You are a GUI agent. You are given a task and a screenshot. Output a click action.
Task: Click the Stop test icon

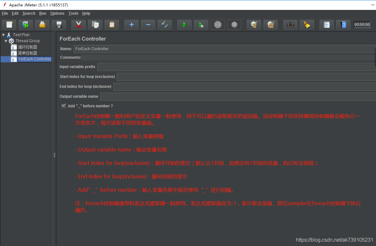[218, 25]
